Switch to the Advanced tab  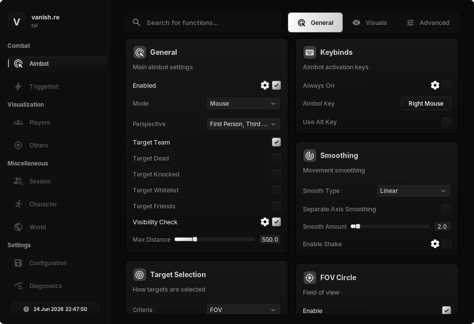coord(428,22)
